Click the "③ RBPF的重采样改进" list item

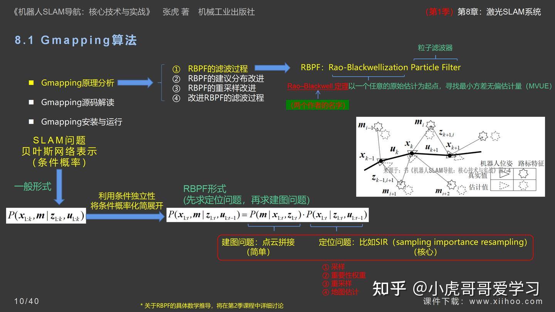tap(214, 88)
